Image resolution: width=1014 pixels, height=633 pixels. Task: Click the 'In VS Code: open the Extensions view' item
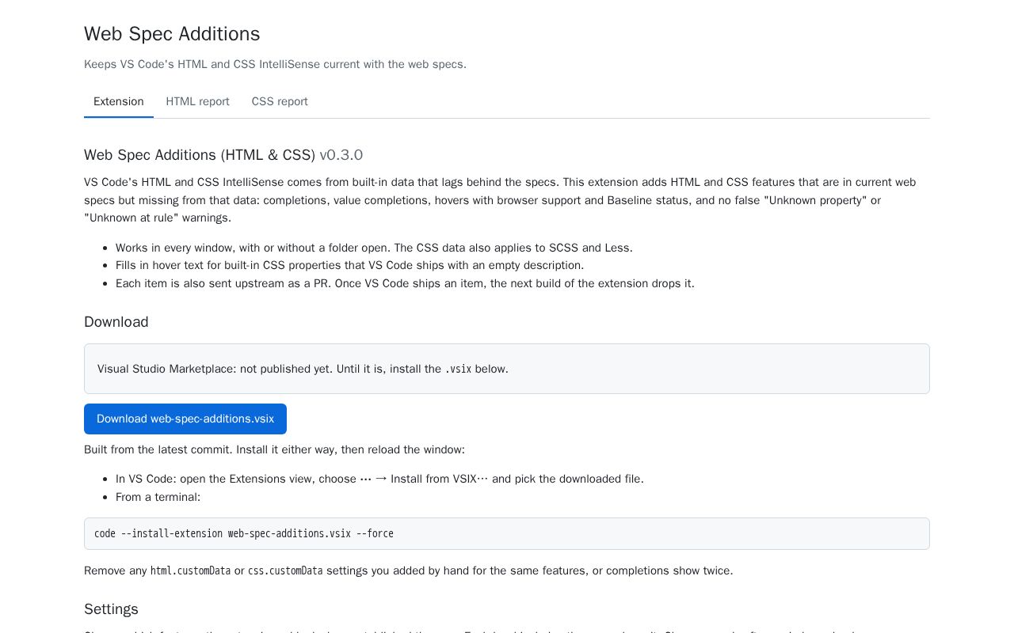pos(379,479)
